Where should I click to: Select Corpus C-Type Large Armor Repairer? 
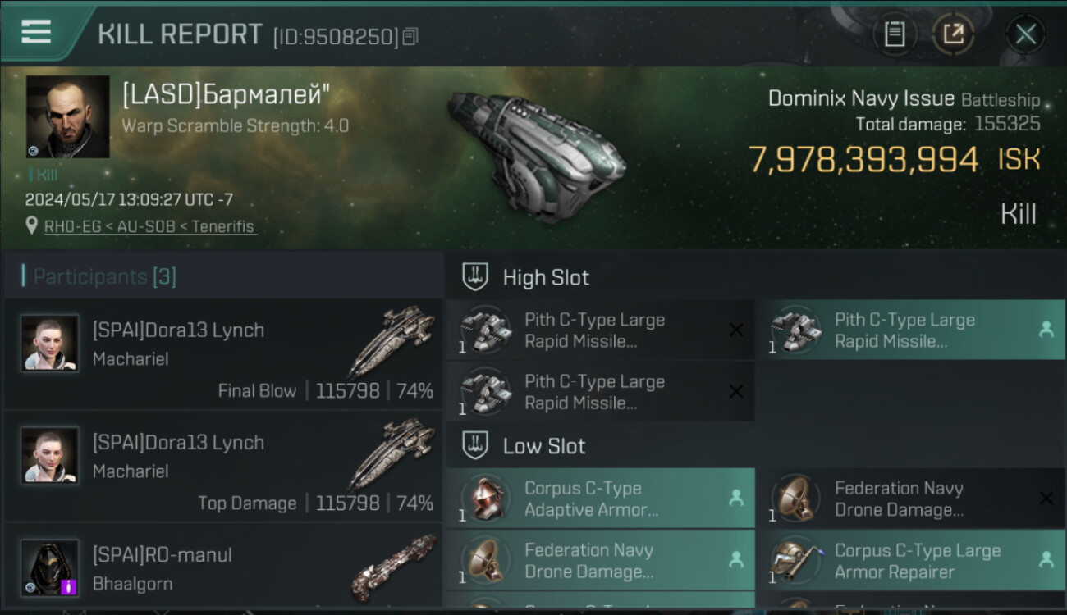point(909,561)
